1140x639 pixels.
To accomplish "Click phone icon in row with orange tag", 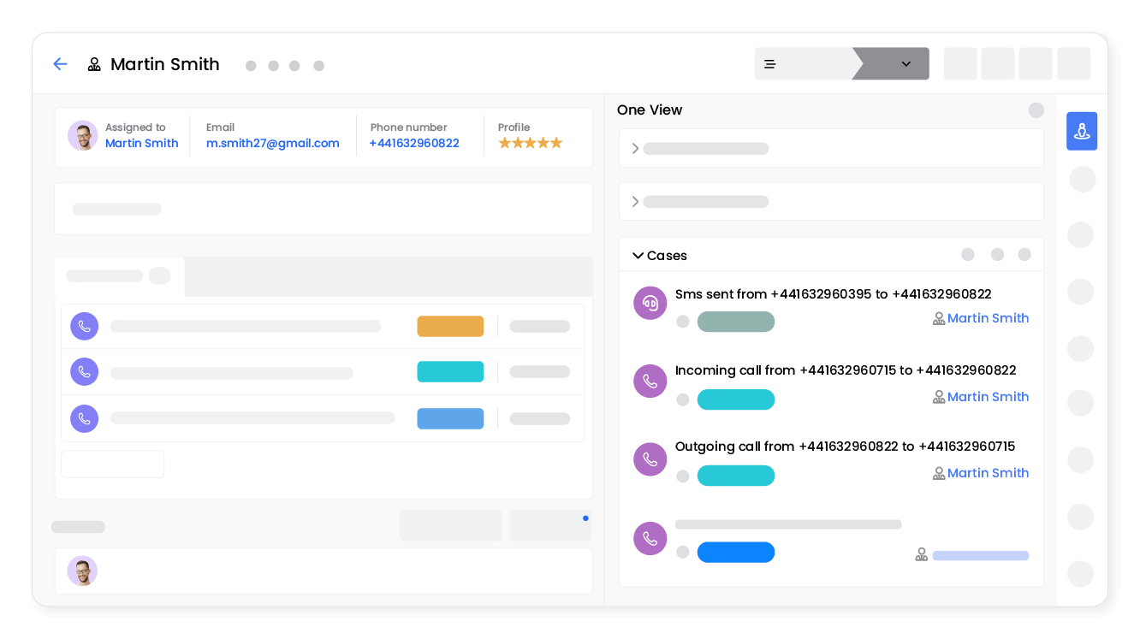I will 84,326.
